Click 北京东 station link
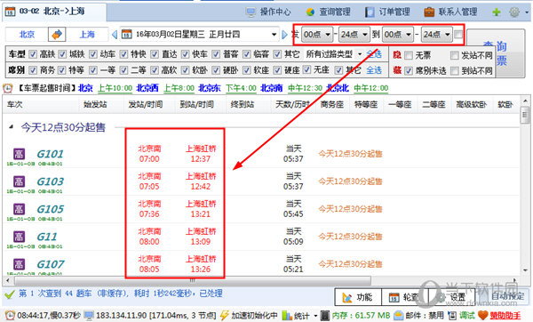 tap(210, 88)
